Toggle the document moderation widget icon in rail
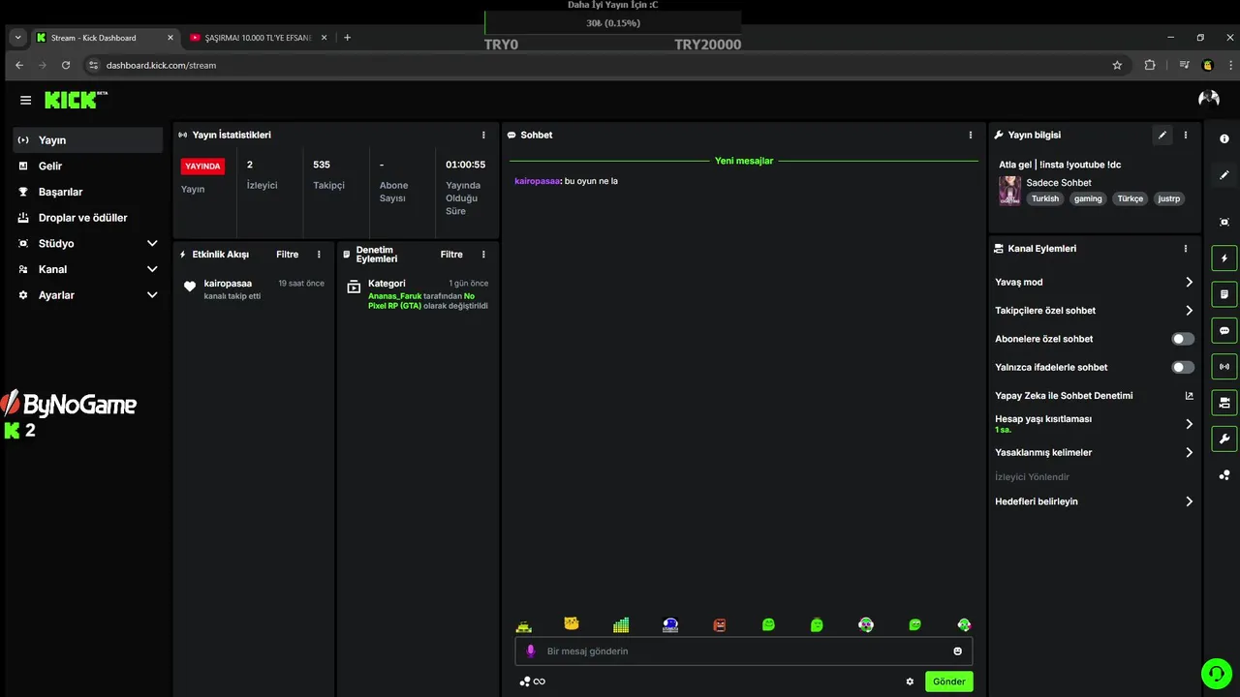Screen dimensions: 1240x697 [1224, 294]
